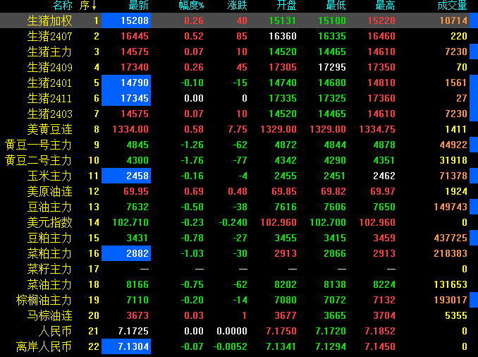This screenshot has width=478, height=357.
Task: Click the latest price 1334.00
Action: tap(130, 129)
